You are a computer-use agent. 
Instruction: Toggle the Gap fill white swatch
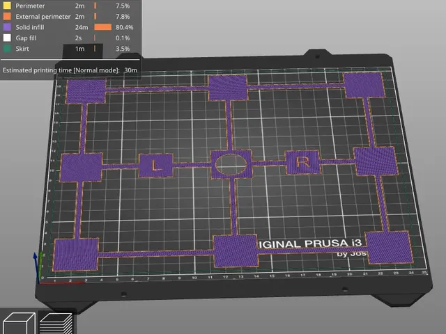coord(7,38)
